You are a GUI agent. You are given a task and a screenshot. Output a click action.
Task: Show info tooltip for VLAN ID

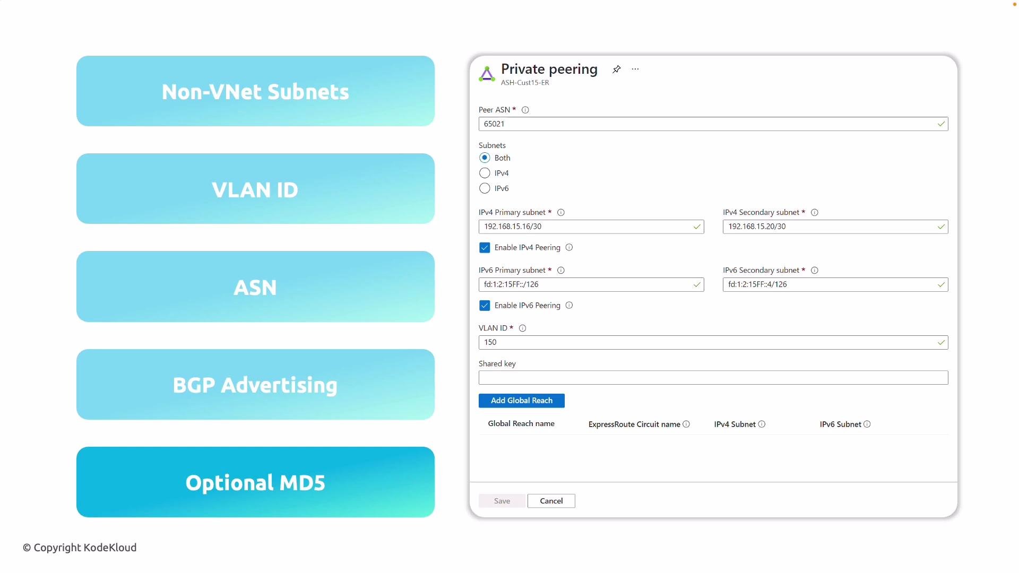(x=522, y=328)
